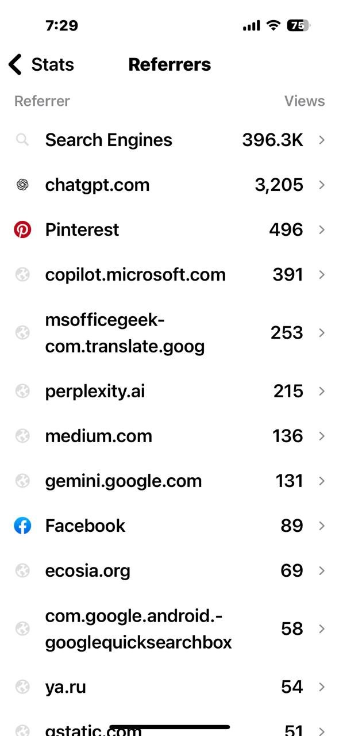This screenshot has height=736, width=339.
Task: Click the globe icon next to medium.com
Action: 22,435
